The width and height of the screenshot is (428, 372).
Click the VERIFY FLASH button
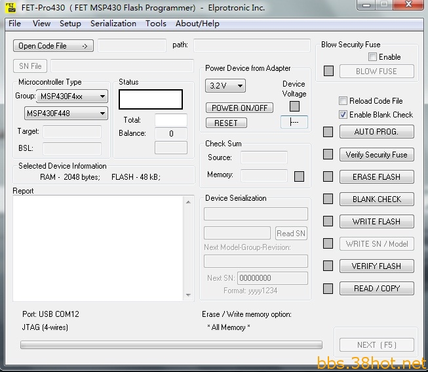tap(377, 266)
